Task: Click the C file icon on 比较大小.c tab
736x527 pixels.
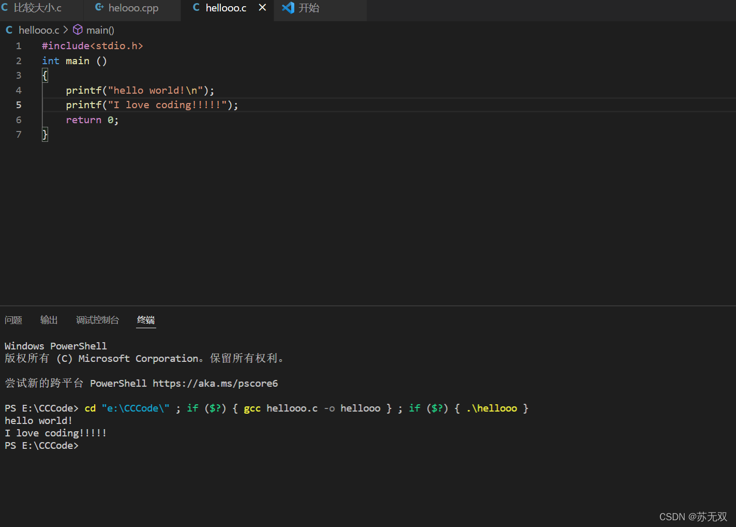Action: coord(5,8)
